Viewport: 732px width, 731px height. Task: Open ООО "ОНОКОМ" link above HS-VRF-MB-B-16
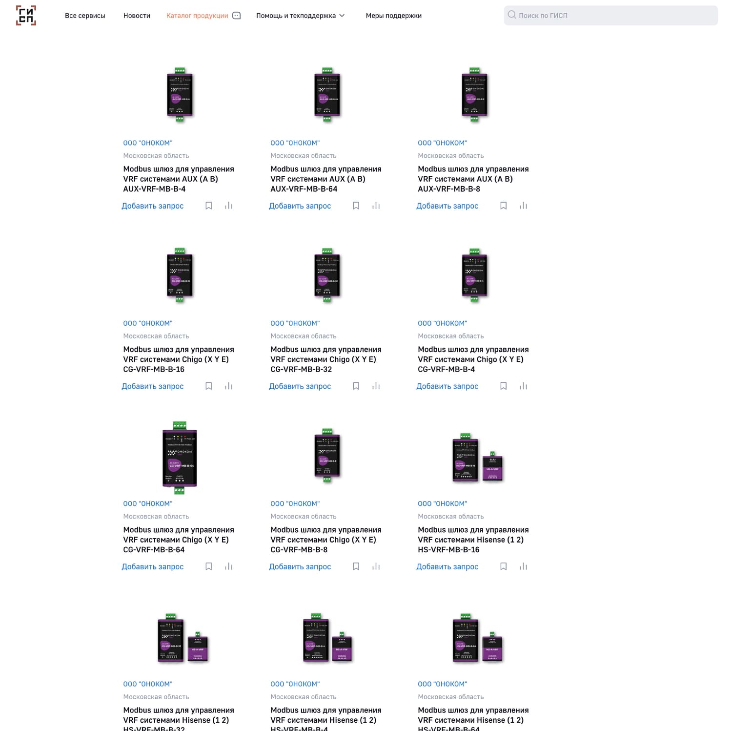(x=442, y=503)
